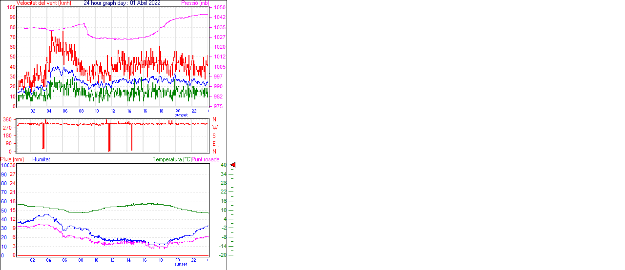Image resolution: width=625 pixels, height=270 pixels.
Task: Click 'sunset' marker under the temperature graph
Action: (181, 264)
